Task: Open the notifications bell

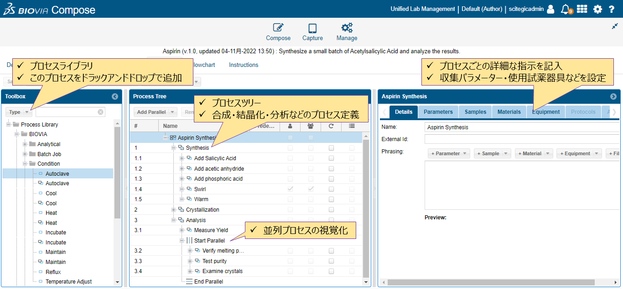Action: coord(566,9)
